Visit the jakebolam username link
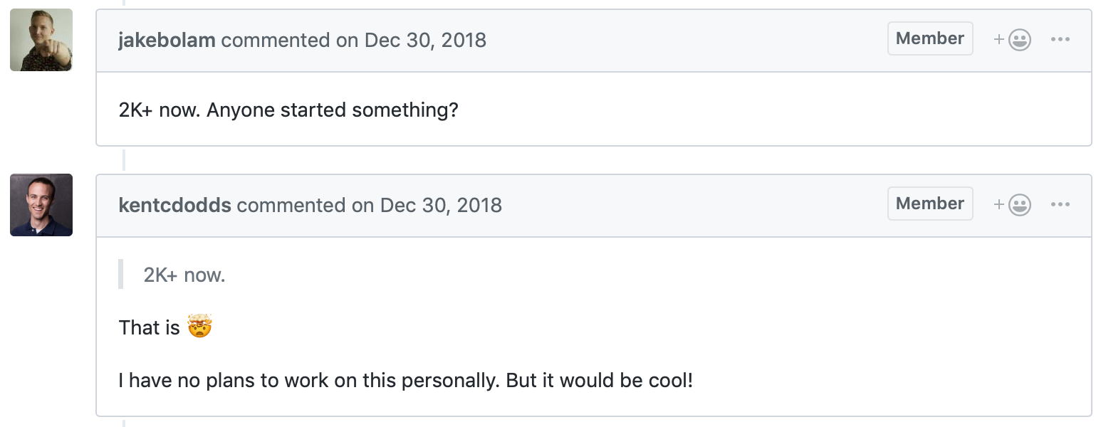Image resolution: width=1101 pixels, height=427 pixels. pos(167,40)
